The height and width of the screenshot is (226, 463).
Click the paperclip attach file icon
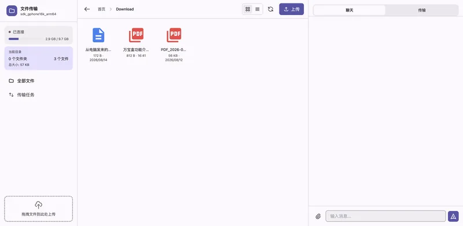pyautogui.click(x=318, y=216)
